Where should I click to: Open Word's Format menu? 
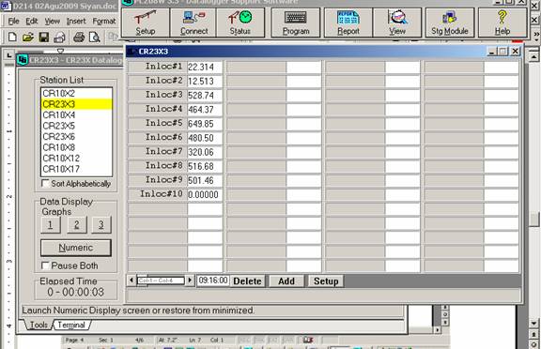[104, 22]
